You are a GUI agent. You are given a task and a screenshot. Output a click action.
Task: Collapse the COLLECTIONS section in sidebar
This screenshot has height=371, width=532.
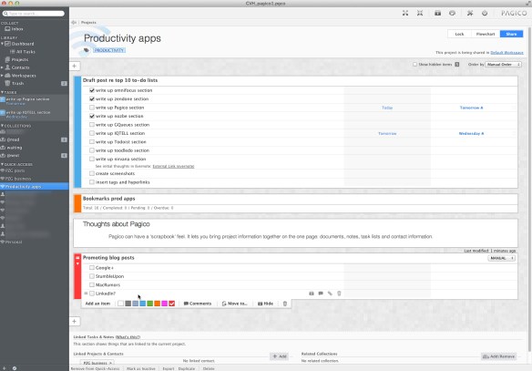click(2, 126)
